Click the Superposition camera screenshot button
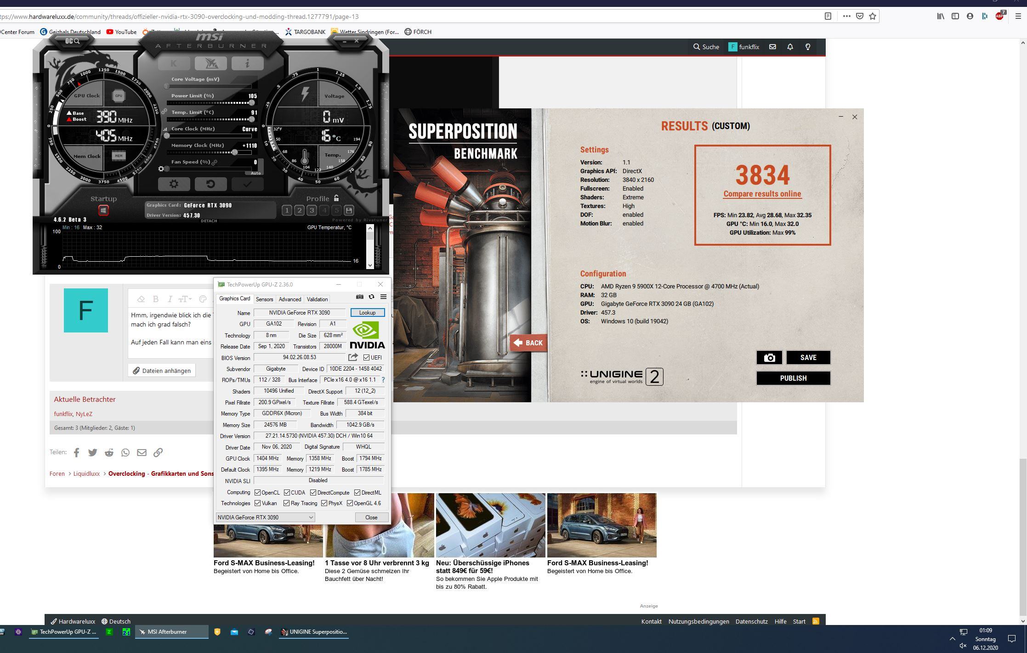Screen dimensions: 1027x653 (x=769, y=358)
